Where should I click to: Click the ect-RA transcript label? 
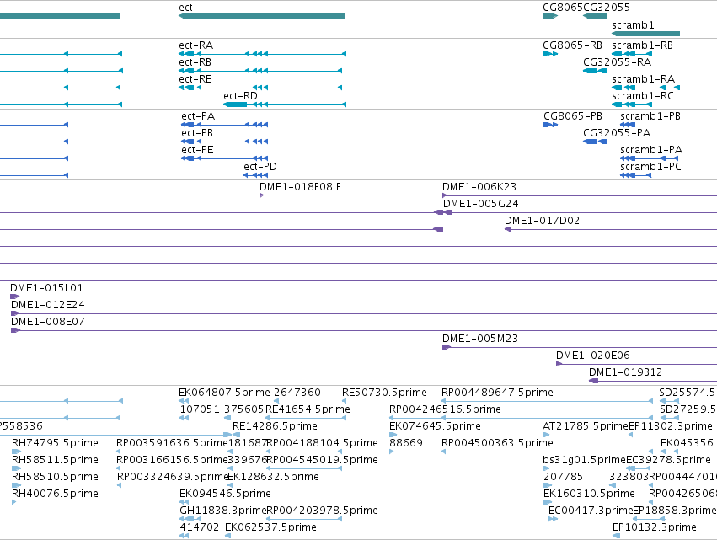[x=195, y=45]
